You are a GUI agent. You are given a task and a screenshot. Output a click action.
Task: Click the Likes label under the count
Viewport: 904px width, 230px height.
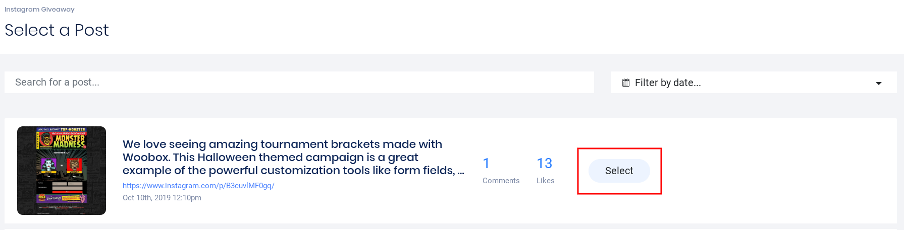click(x=545, y=181)
